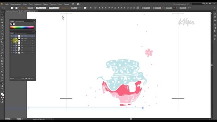Select the Pencil tool

click(2, 39)
